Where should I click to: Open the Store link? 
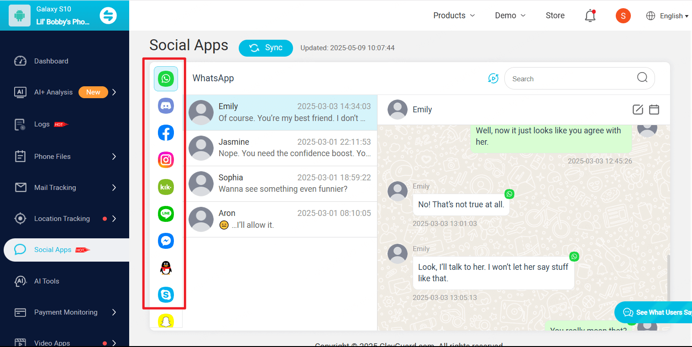pos(555,16)
